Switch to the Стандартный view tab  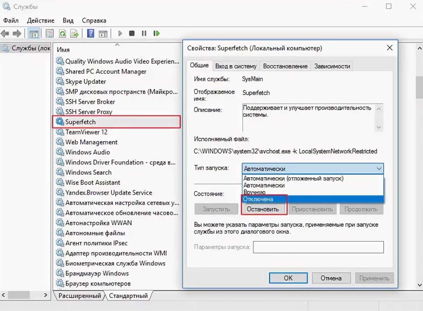[x=128, y=296]
